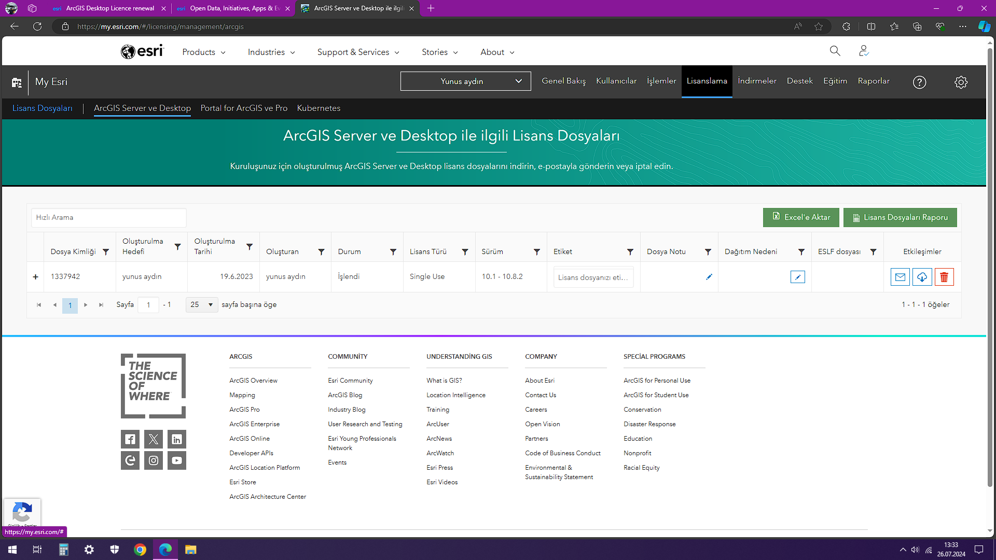The height and width of the screenshot is (560, 996).
Task: Click the Sürüm column filter icon
Action: click(537, 252)
